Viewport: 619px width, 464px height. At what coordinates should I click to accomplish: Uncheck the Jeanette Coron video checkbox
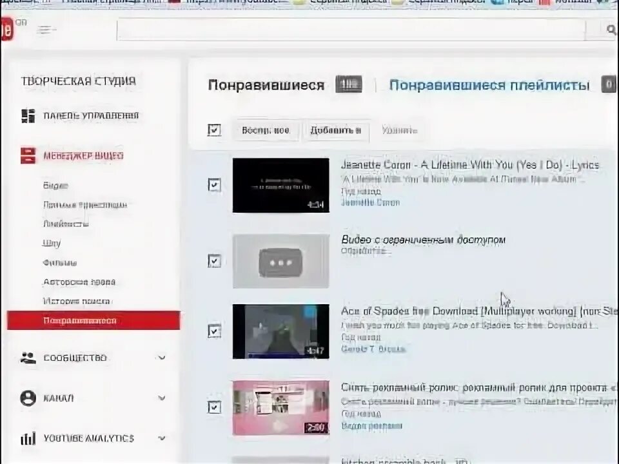tap(214, 185)
